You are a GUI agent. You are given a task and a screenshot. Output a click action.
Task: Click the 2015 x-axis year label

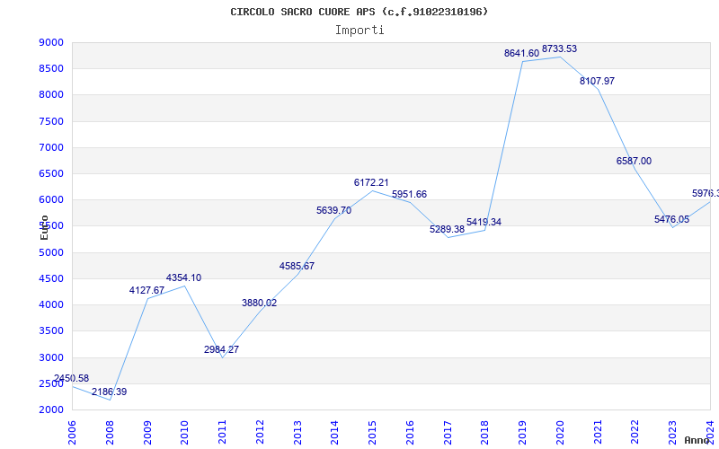[372, 433]
